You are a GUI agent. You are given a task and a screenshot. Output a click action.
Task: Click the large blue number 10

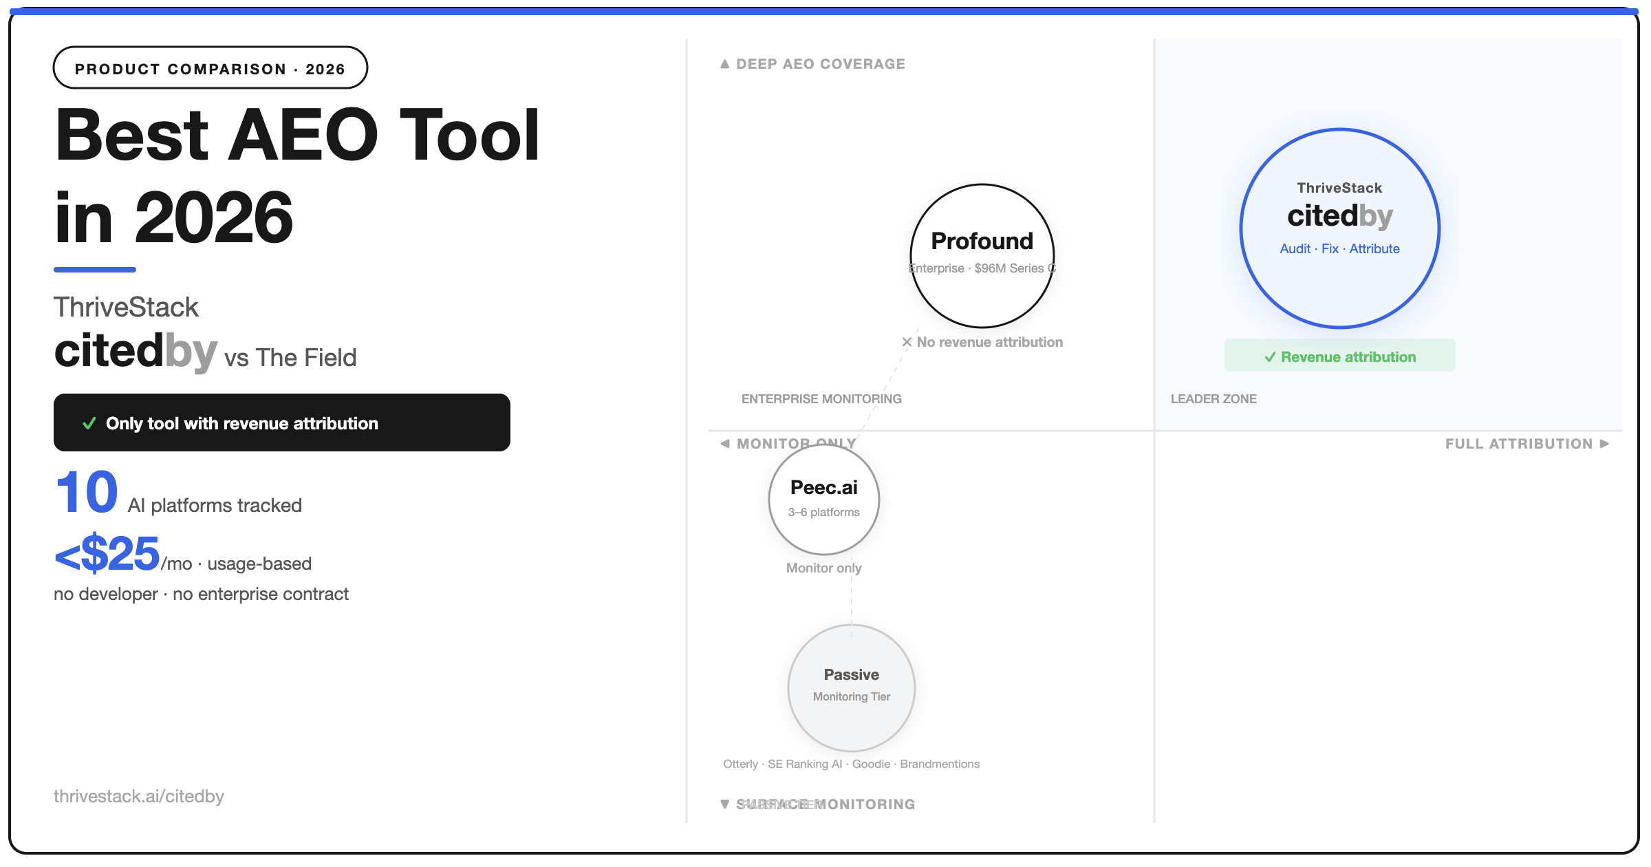(86, 492)
